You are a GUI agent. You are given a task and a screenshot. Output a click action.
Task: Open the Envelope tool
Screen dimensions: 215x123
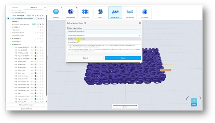coord(56,12)
